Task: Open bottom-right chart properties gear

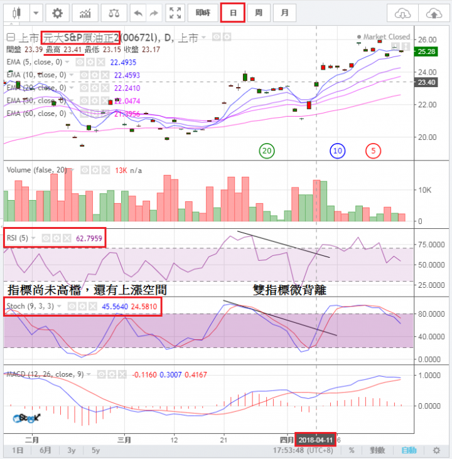Action: pyautogui.click(x=436, y=450)
